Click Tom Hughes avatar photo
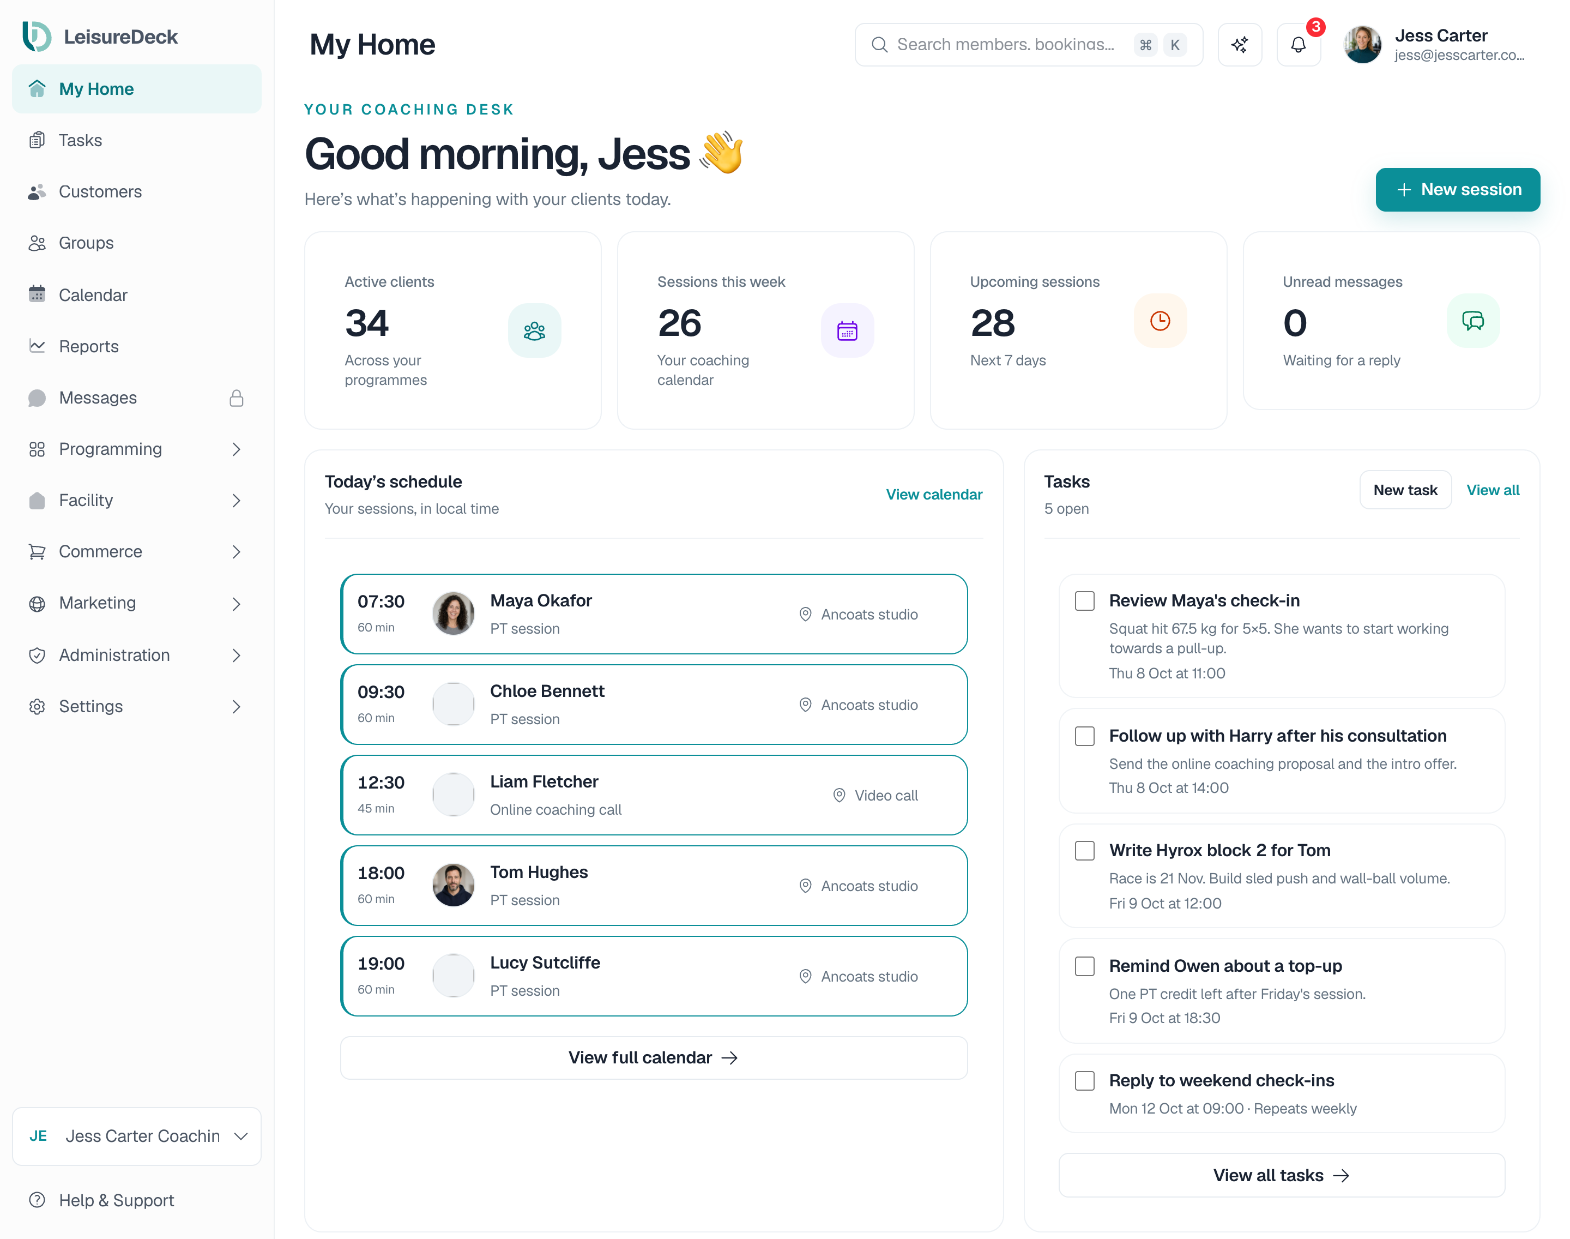 pyautogui.click(x=453, y=885)
